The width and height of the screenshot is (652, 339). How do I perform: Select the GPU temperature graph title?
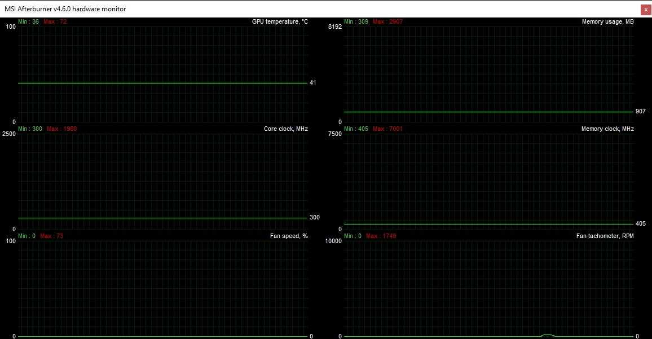point(280,21)
